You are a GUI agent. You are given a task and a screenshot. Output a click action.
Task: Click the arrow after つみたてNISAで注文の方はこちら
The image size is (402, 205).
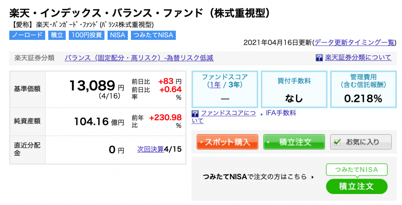point(312,177)
